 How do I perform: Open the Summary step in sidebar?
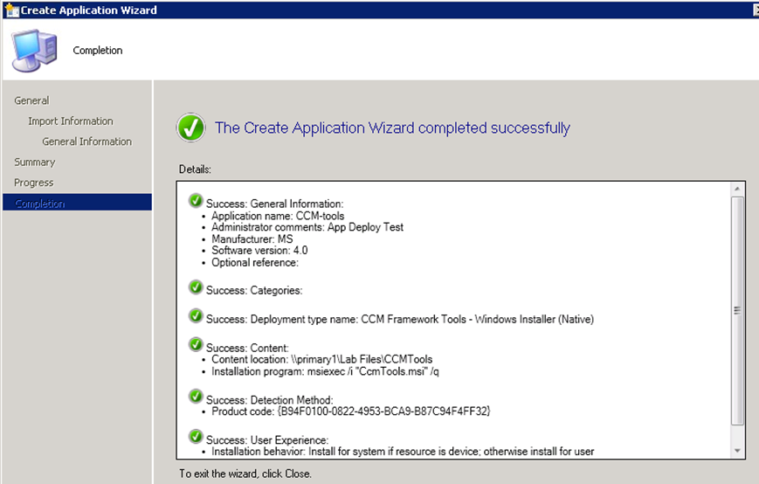click(x=35, y=162)
